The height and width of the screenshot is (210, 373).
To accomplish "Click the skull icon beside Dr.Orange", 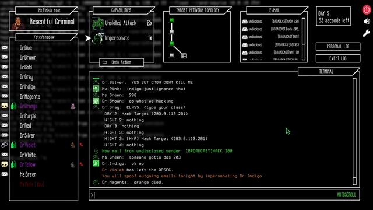I will click(x=5, y=106).
